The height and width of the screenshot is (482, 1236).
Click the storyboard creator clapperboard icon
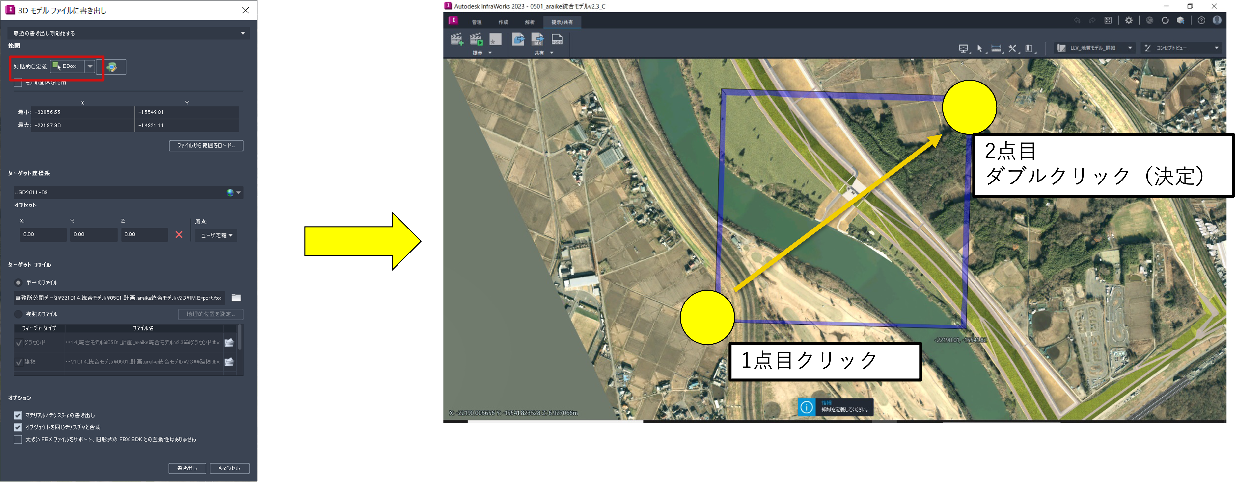(x=456, y=39)
